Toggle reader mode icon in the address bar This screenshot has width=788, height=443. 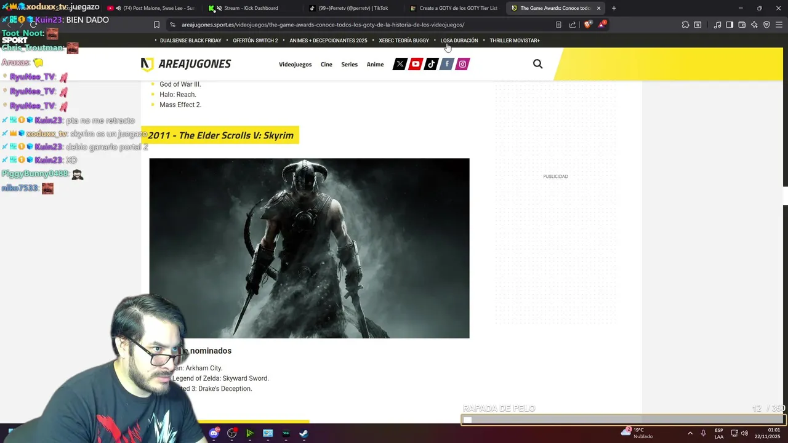[x=558, y=25]
